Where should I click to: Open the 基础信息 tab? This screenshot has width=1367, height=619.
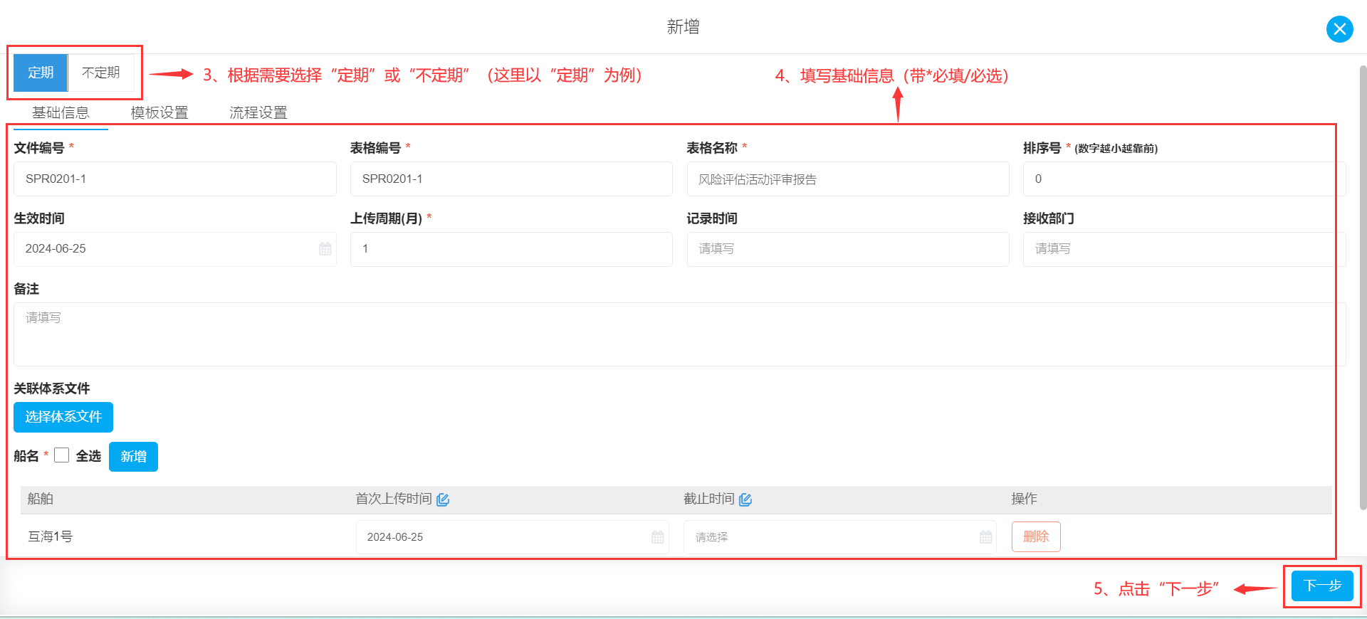click(x=61, y=112)
